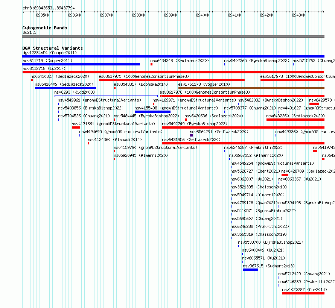Click the nsv1020787 (Coe2014) red bar

[303, 293]
